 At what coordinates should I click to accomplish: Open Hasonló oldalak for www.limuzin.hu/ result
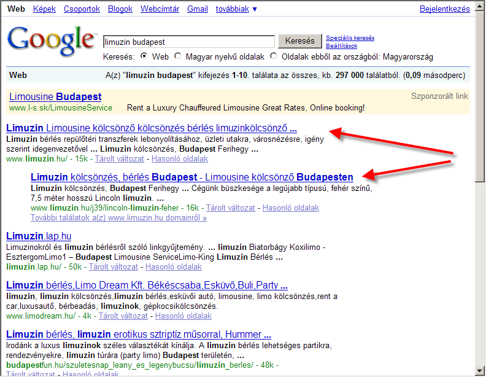[180, 159]
